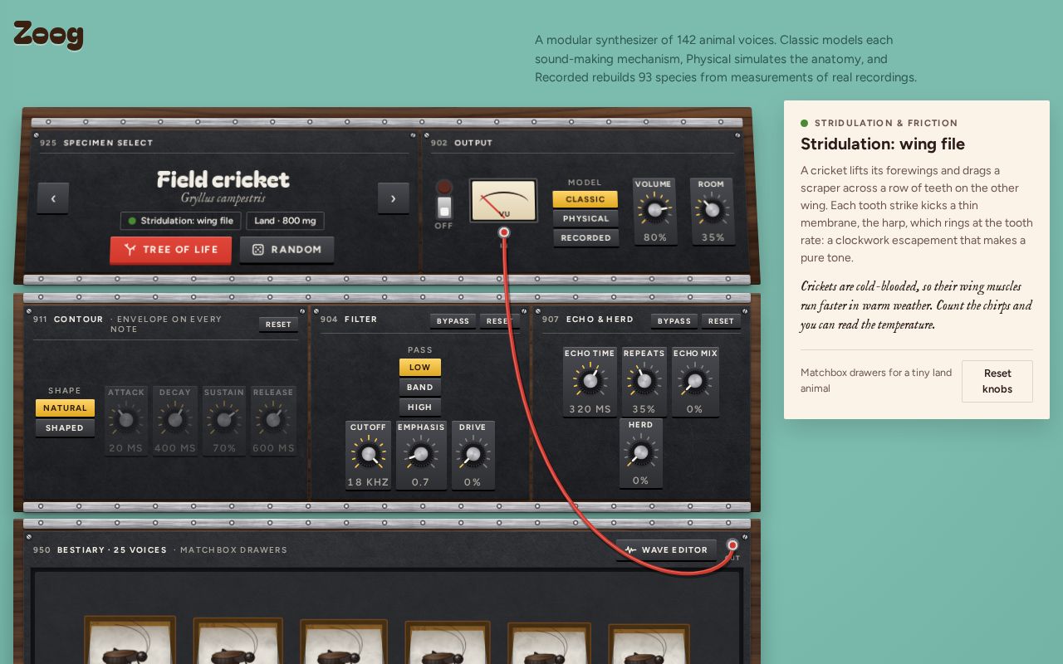Bypass the Filter module
Image resolution: width=1063 pixels, height=664 pixels.
453,321
